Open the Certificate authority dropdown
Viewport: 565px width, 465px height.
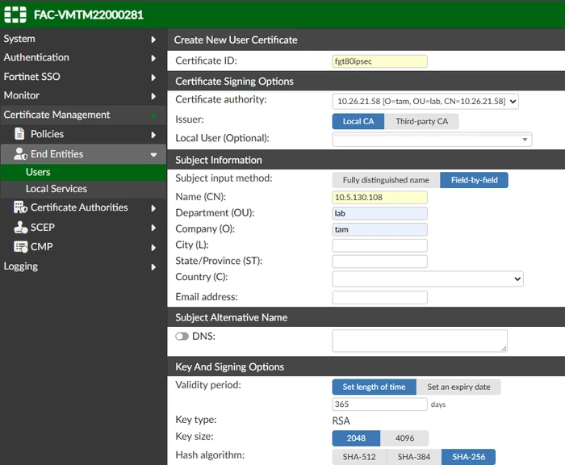(425, 101)
